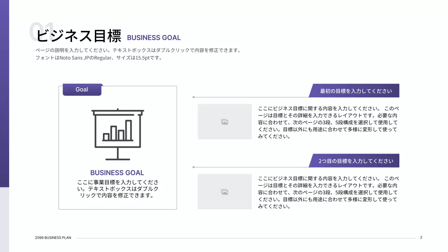Click the presentation board chart icon
The image size is (448, 252).
118,134
